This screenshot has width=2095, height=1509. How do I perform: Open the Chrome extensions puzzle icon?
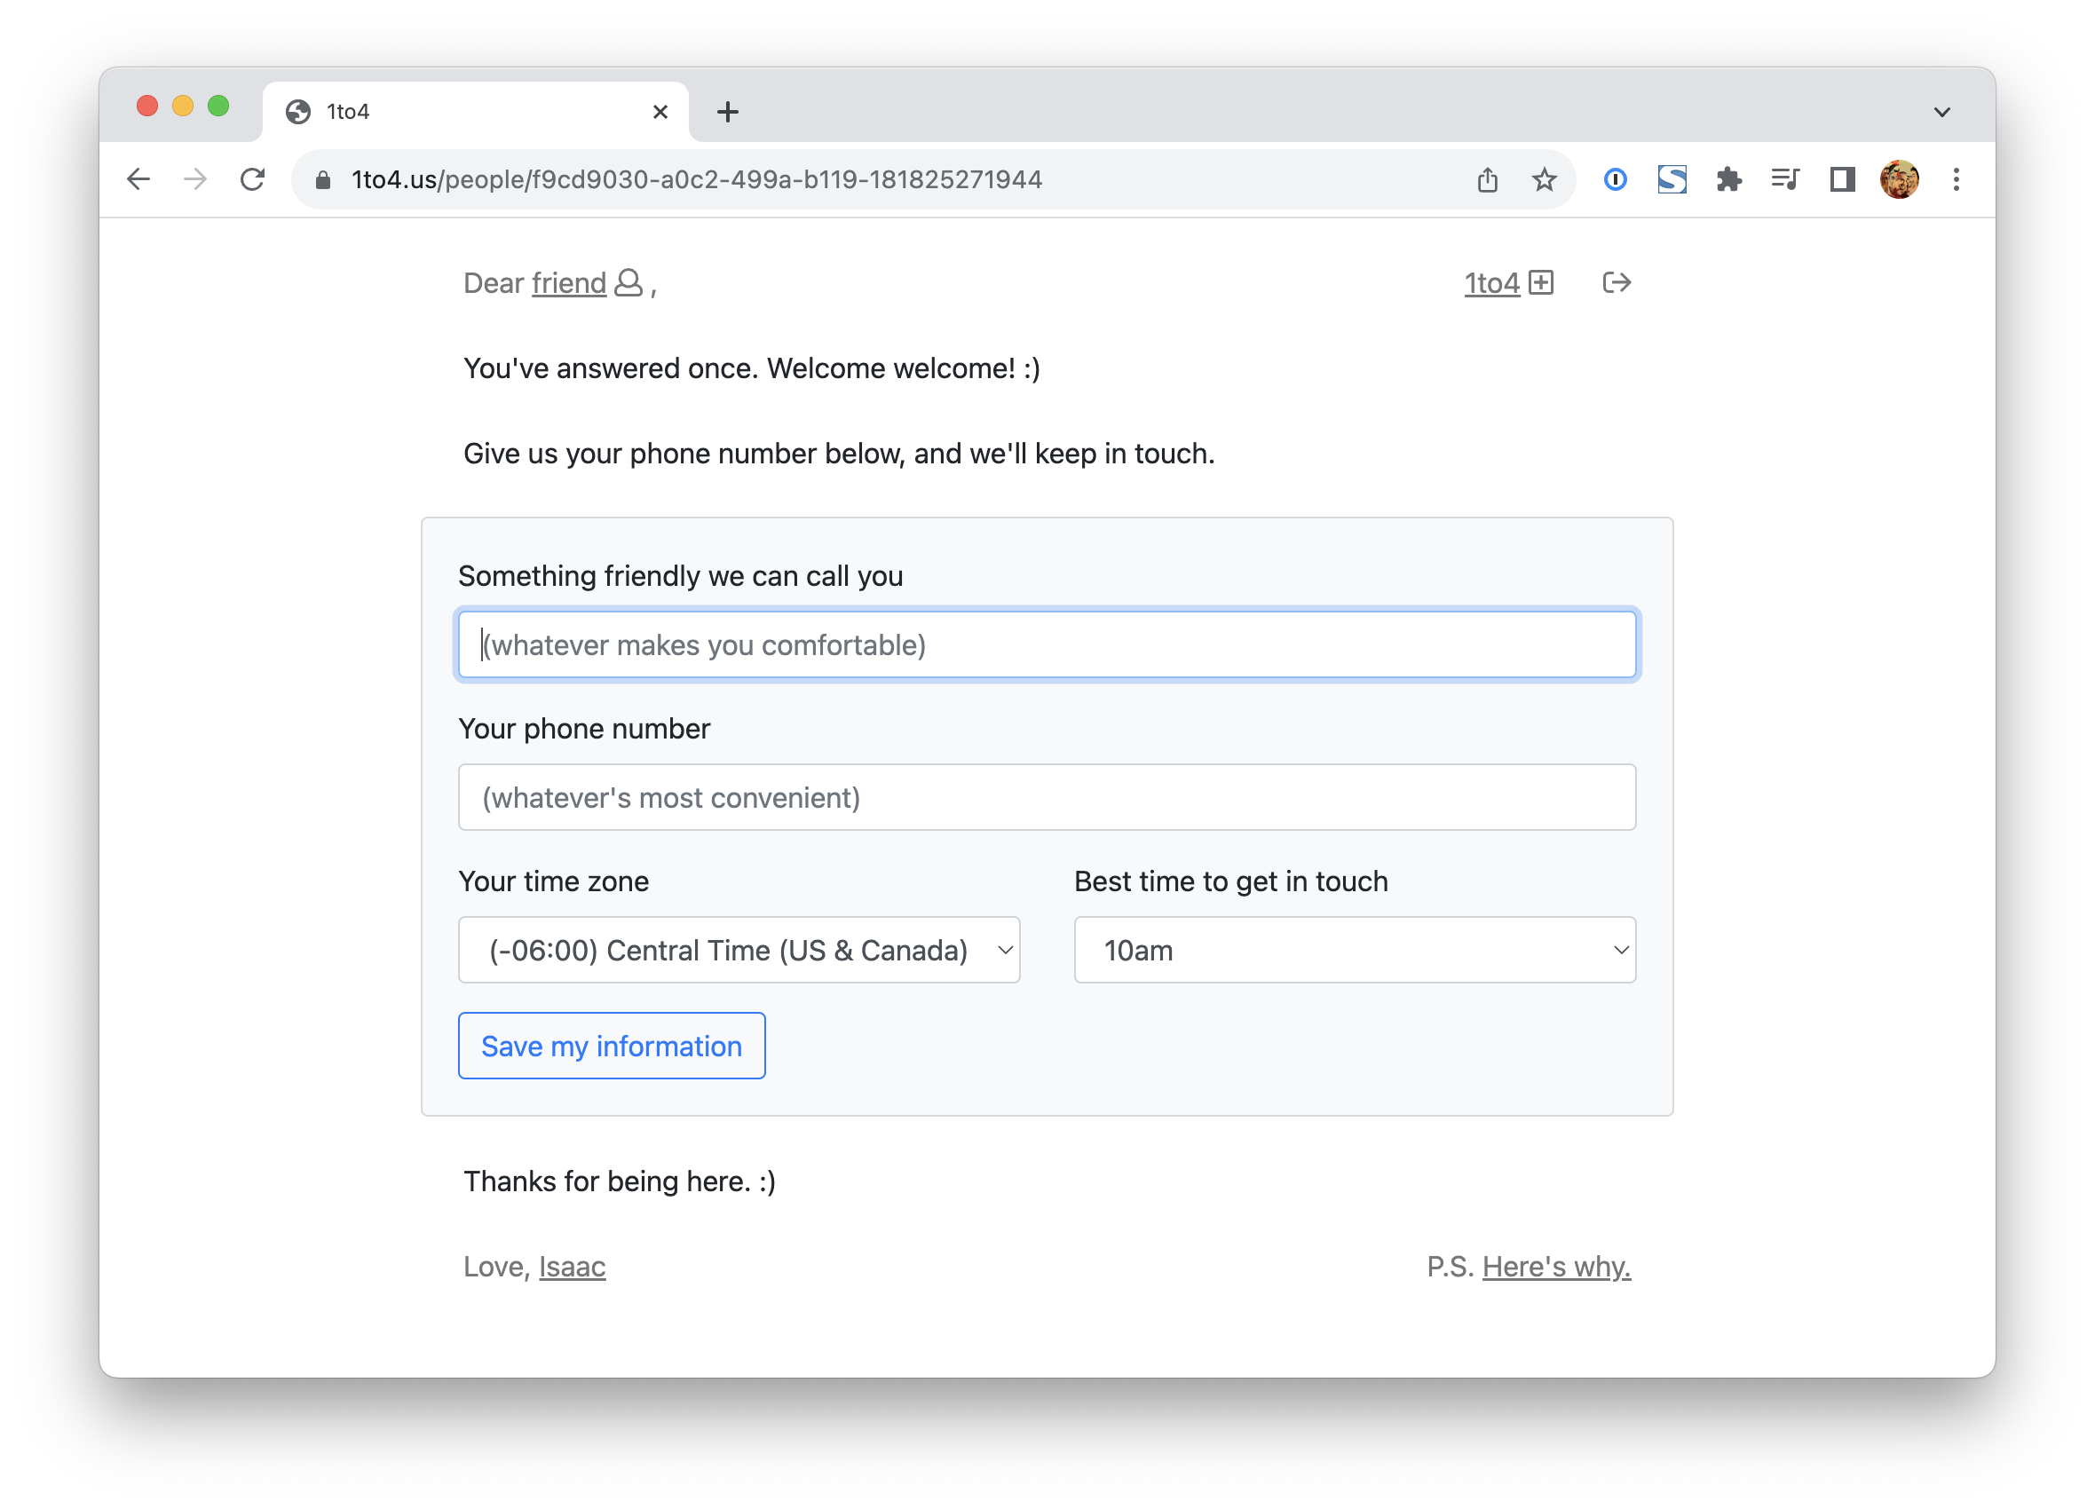1728,179
